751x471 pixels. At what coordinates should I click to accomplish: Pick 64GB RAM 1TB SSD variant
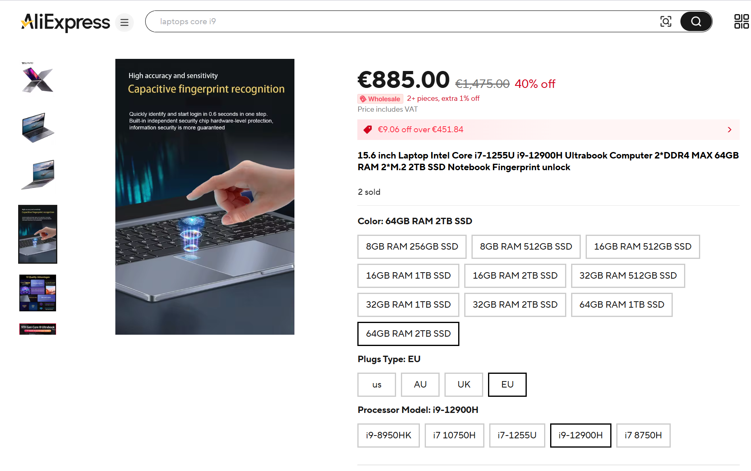point(622,304)
